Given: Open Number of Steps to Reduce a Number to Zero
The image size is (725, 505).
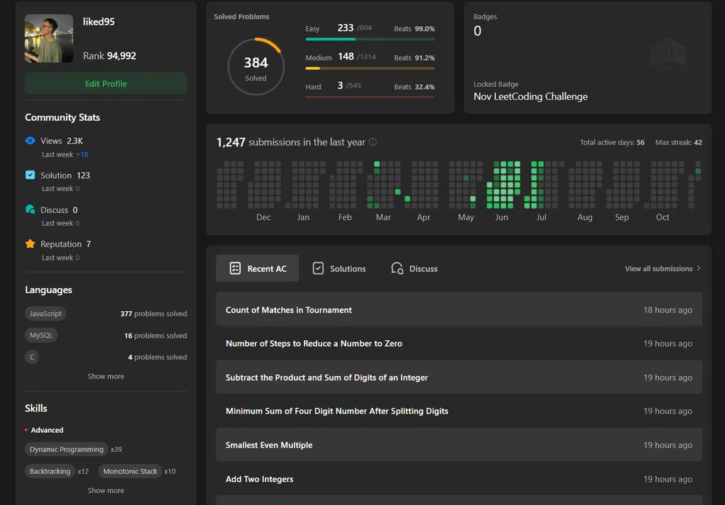Looking at the screenshot, I should [x=459, y=343].
